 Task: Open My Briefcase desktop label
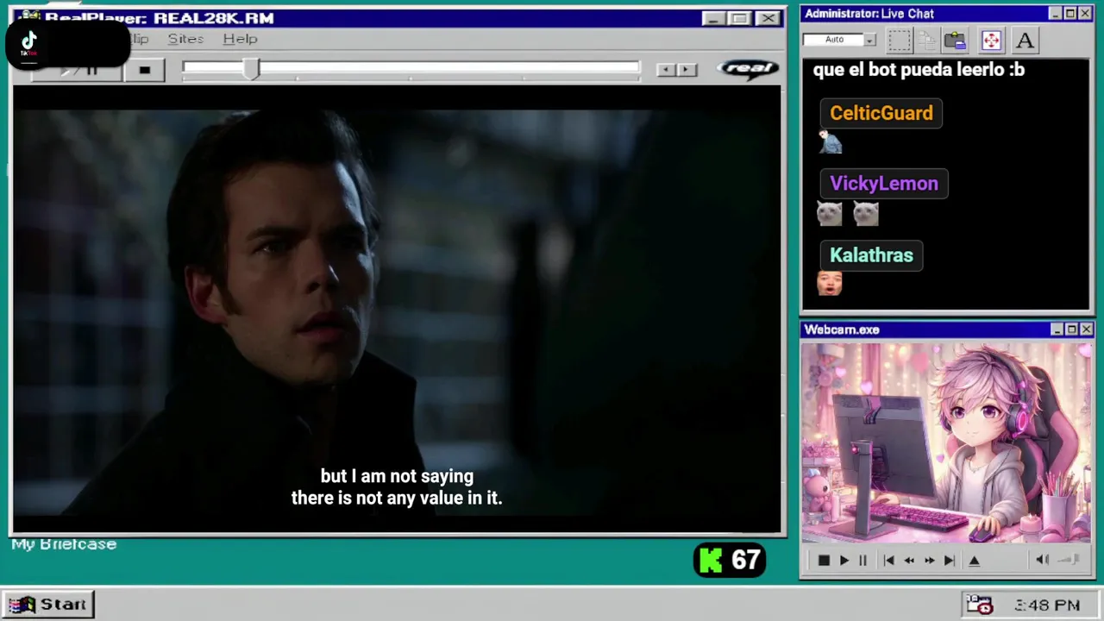[64, 544]
